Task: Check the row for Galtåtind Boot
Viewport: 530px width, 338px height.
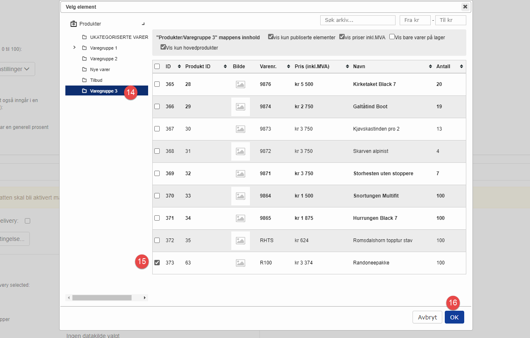Action: tap(157, 107)
